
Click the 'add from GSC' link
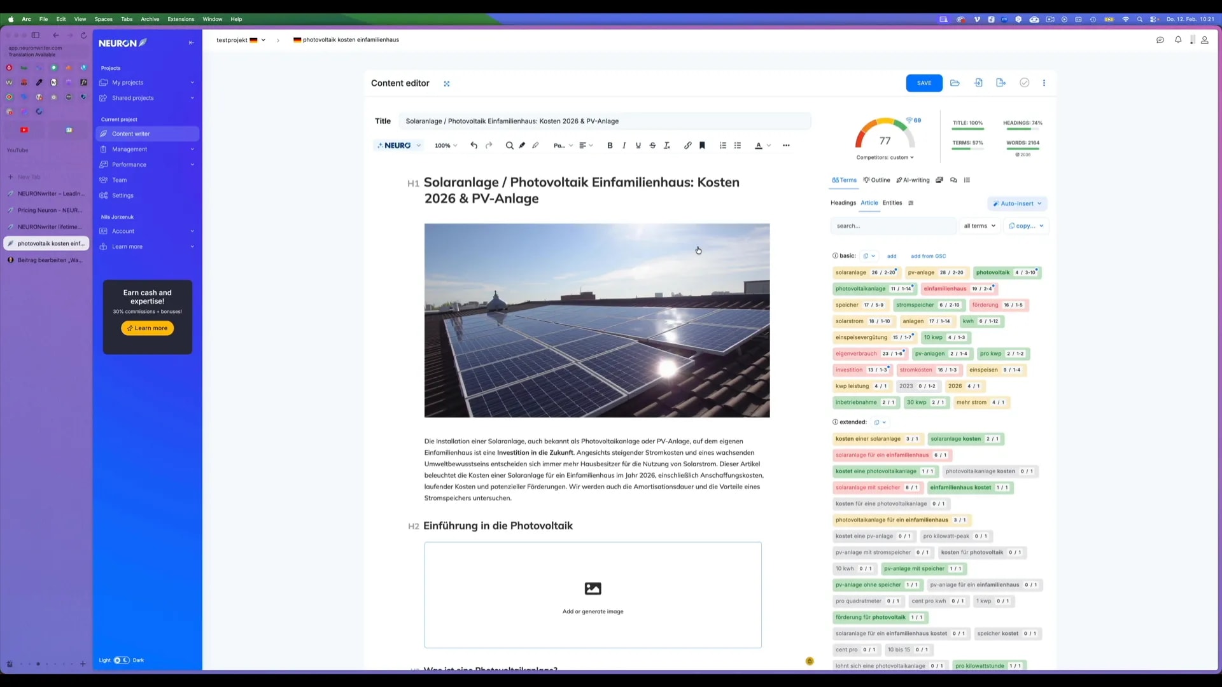[928, 256]
